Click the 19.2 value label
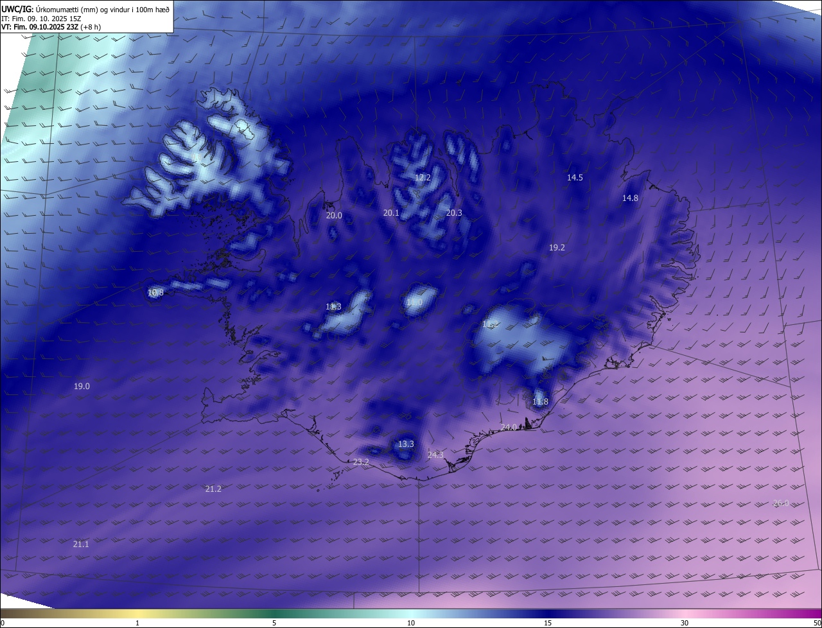This screenshot has width=822, height=628. pyautogui.click(x=557, y=247)
